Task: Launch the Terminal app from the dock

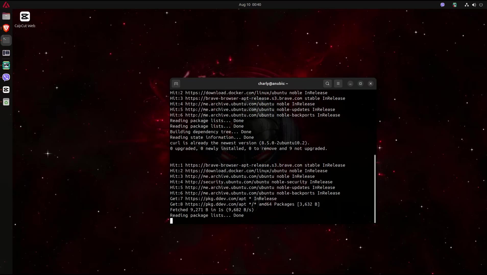Action: point(6,40)
